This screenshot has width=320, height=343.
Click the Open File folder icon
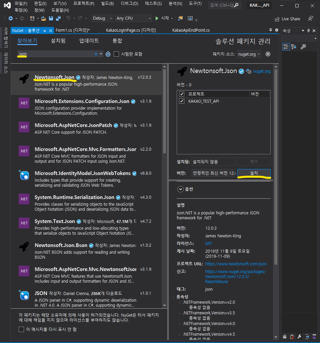tap(44, 19)
